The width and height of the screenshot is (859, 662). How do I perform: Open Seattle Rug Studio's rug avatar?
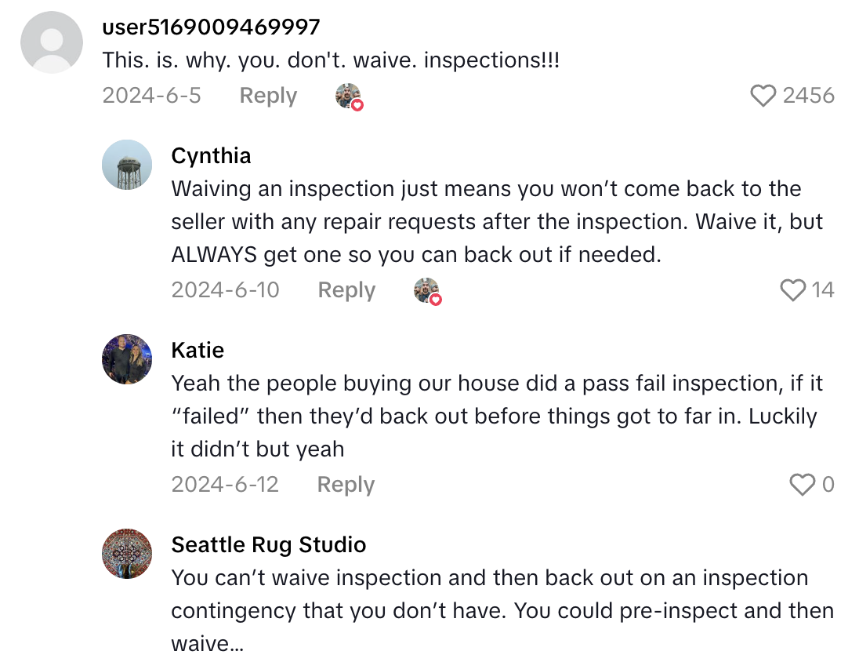127,554
